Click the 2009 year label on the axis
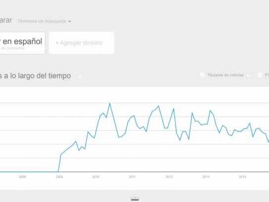The image size is (269, 202). (59, 177)
